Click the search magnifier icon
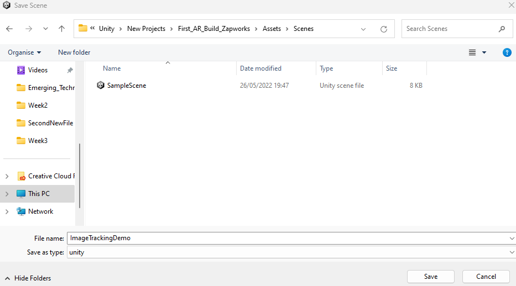Image resolution: width=516 pixels, height=286 pixels. pyautogui.click(x=502, y=29)
